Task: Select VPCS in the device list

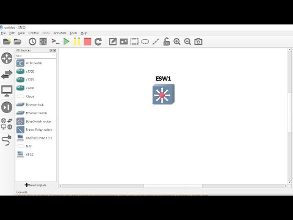Action: (36, 155)
